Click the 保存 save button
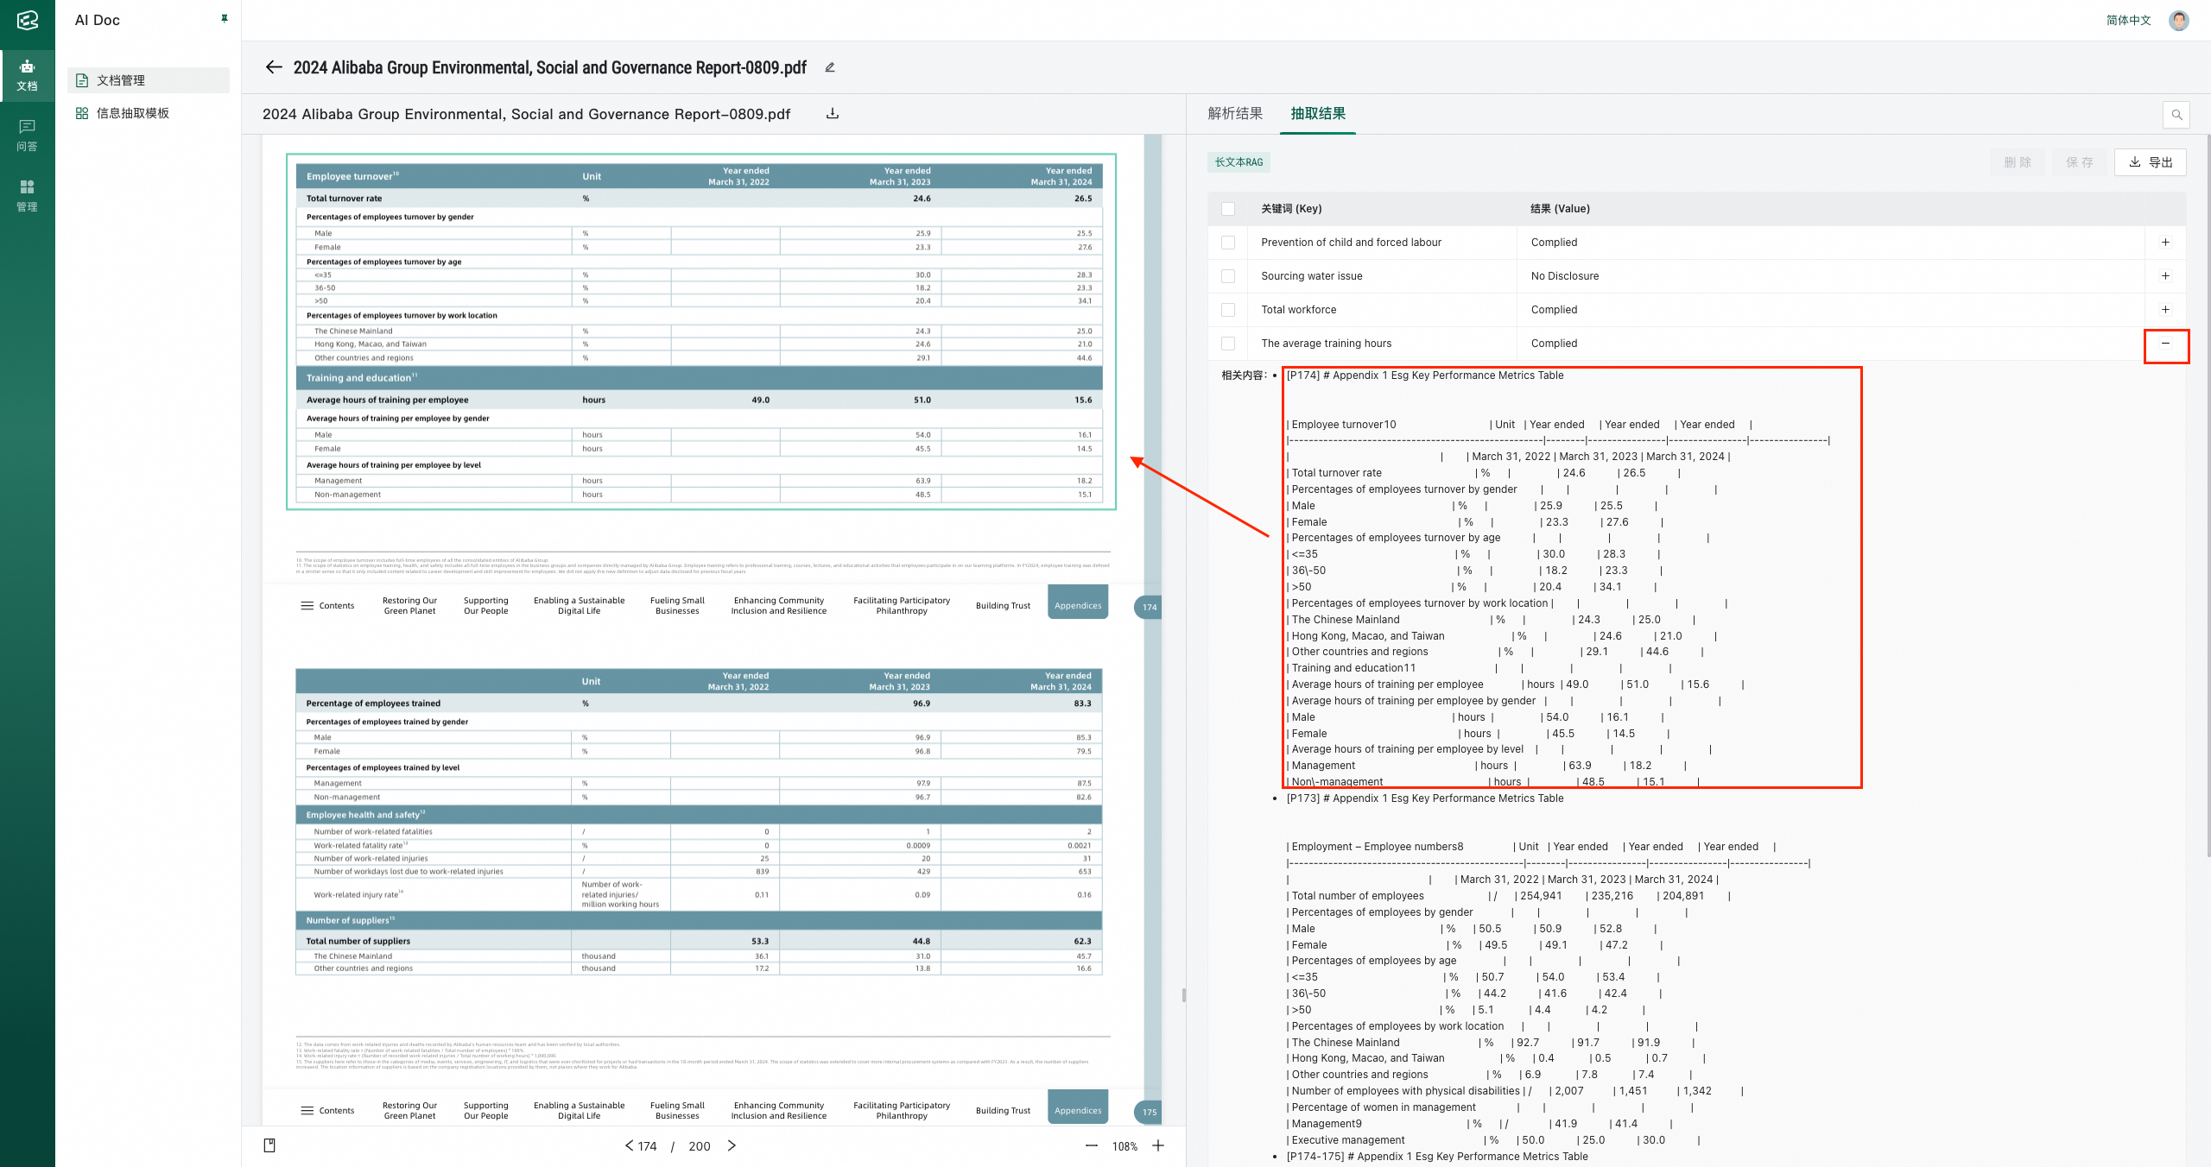 pyautogui.click(x=2080, y=162)
